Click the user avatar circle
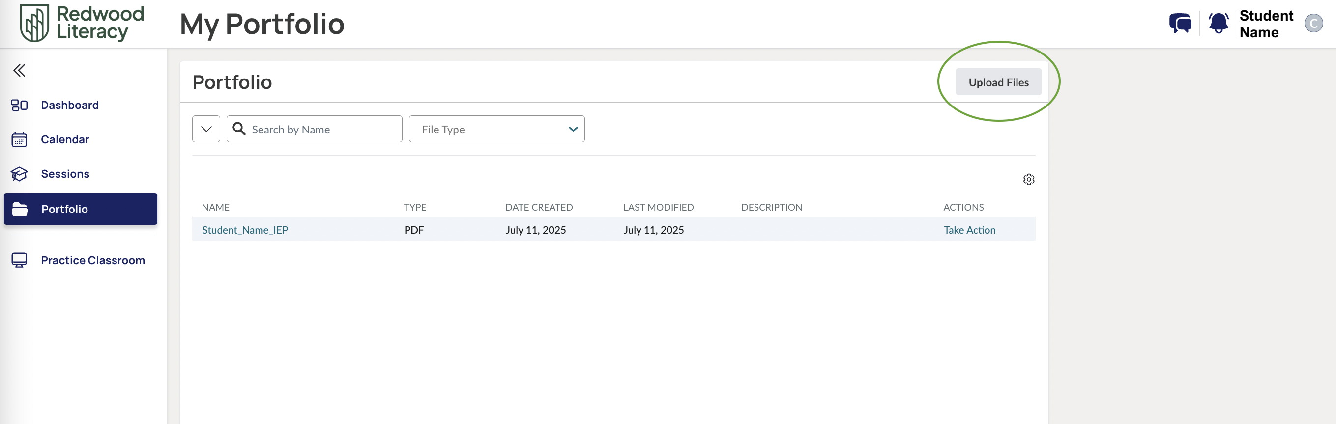Viewport: 1336px width, 424px height. pos(1313,23)
